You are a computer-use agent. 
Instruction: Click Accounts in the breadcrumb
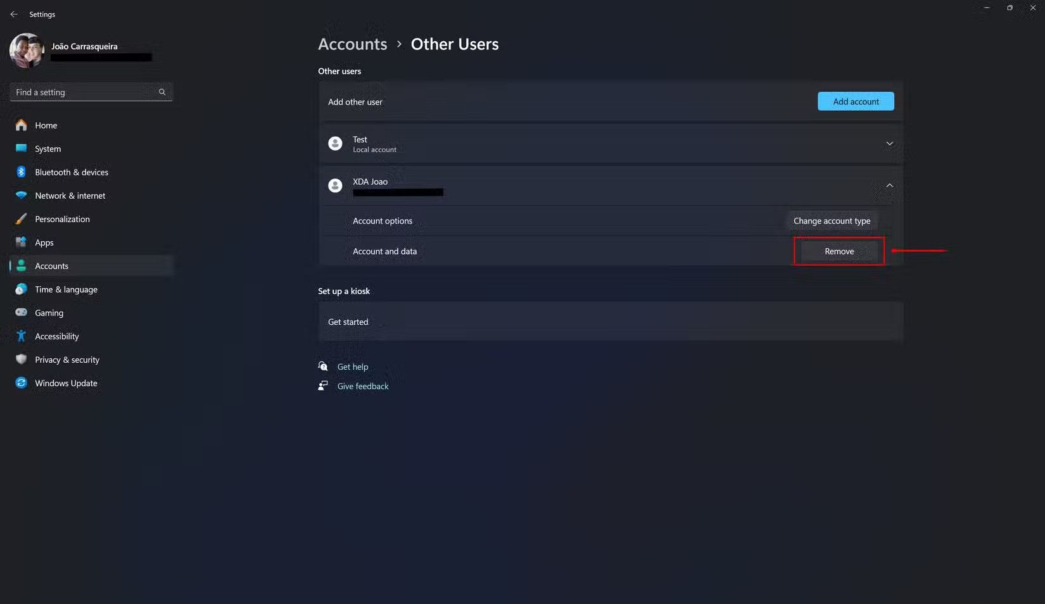(x=352, y=44)
